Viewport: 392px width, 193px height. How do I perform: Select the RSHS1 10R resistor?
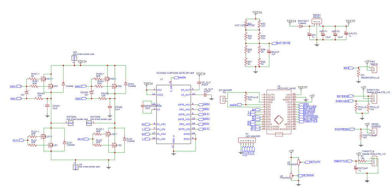point(39,98)
